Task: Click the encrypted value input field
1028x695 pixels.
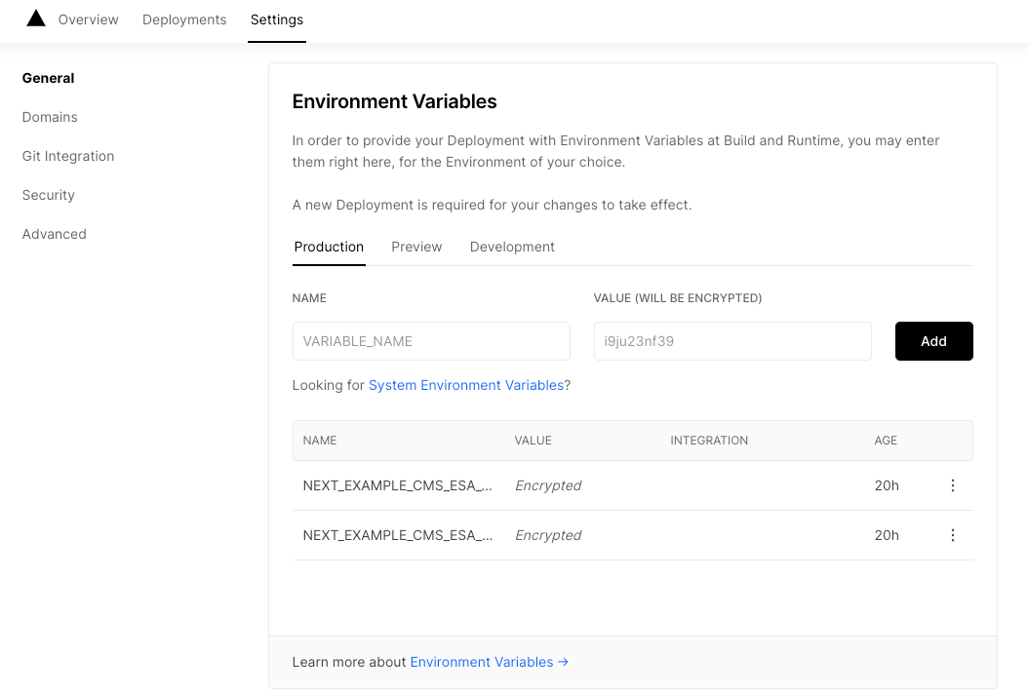Action: tap(731, 341)
